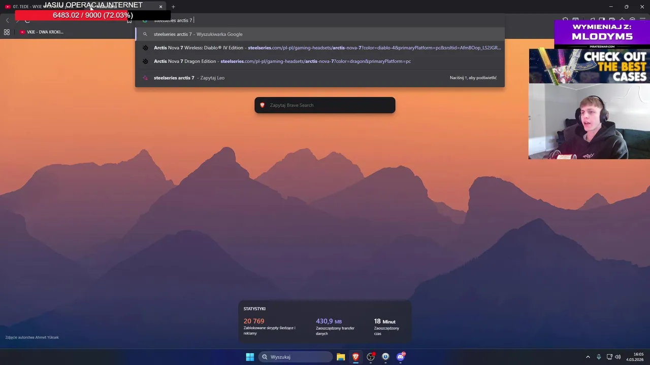Image resolution: width=650 pixels, height=365 pixels.
Task: Click the microphone icon in system tray
Action: (599, 357)
